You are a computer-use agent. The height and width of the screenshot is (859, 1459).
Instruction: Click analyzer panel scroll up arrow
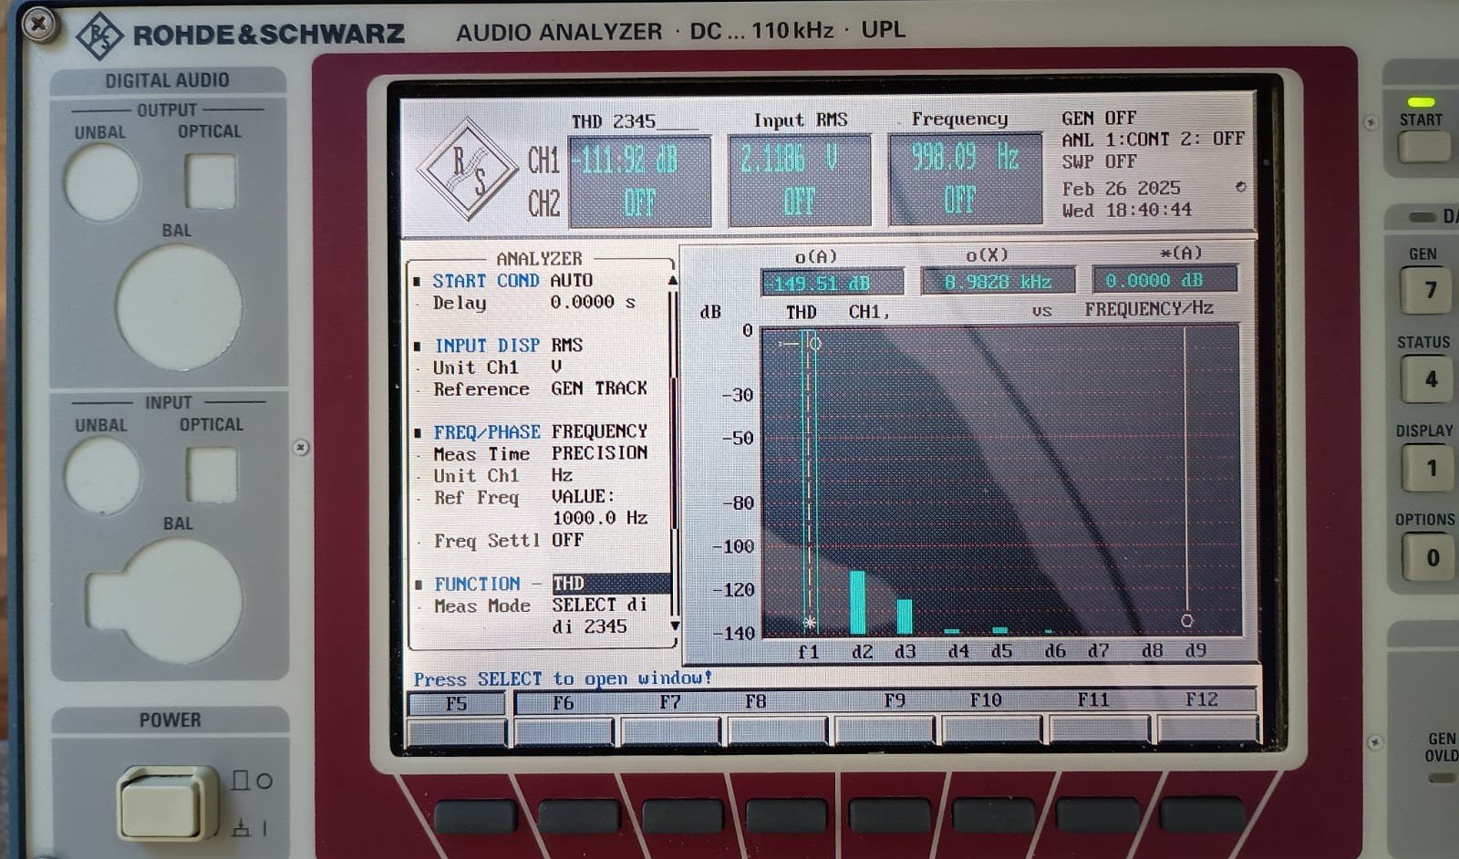673,281
